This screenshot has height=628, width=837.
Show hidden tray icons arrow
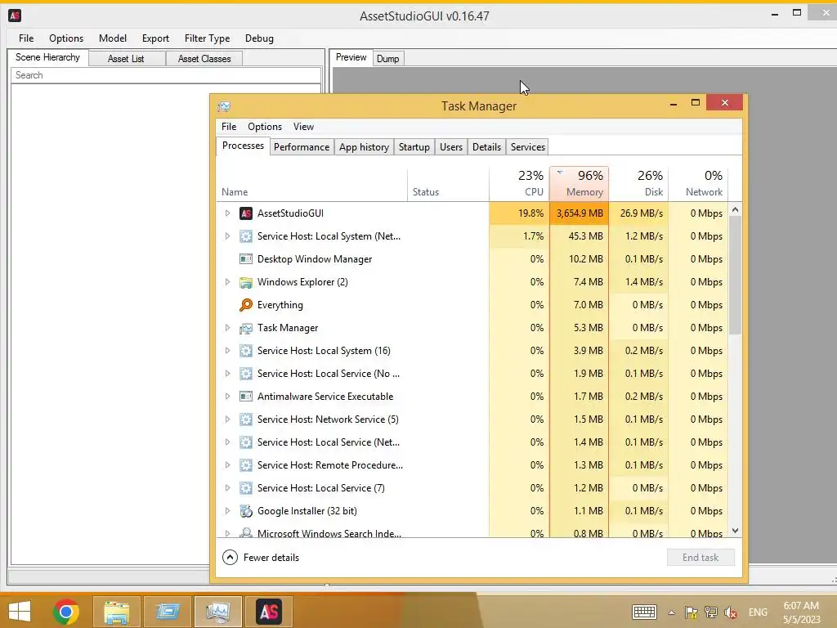672,612
